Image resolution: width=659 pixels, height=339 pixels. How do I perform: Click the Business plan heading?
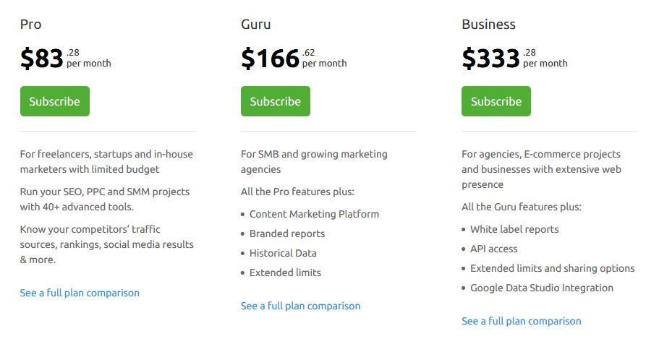point(488,25)
